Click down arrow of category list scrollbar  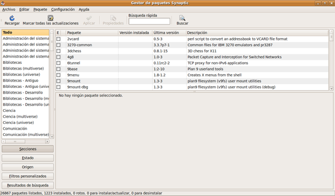(52, 137)
